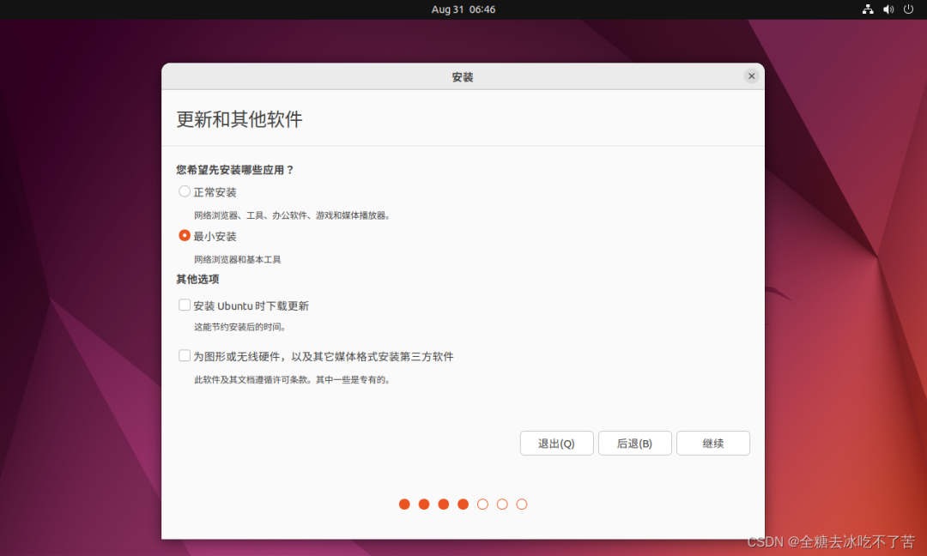Select the 最小安装 radio button
927x556 pixels.
pos(185,235)
